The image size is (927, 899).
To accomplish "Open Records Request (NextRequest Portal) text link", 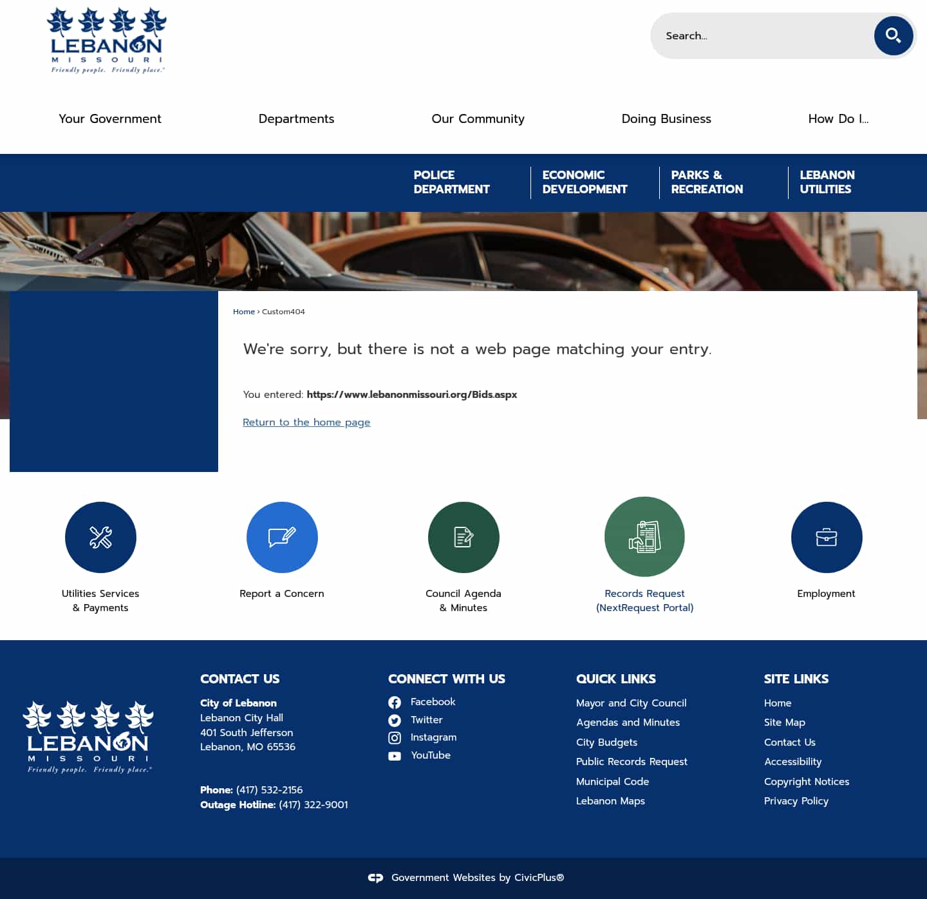I will click(x=644, y=601).
